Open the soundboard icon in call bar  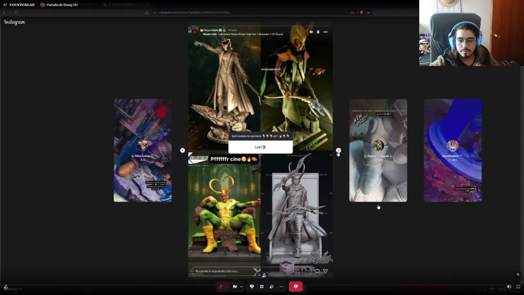coord(271,287)
